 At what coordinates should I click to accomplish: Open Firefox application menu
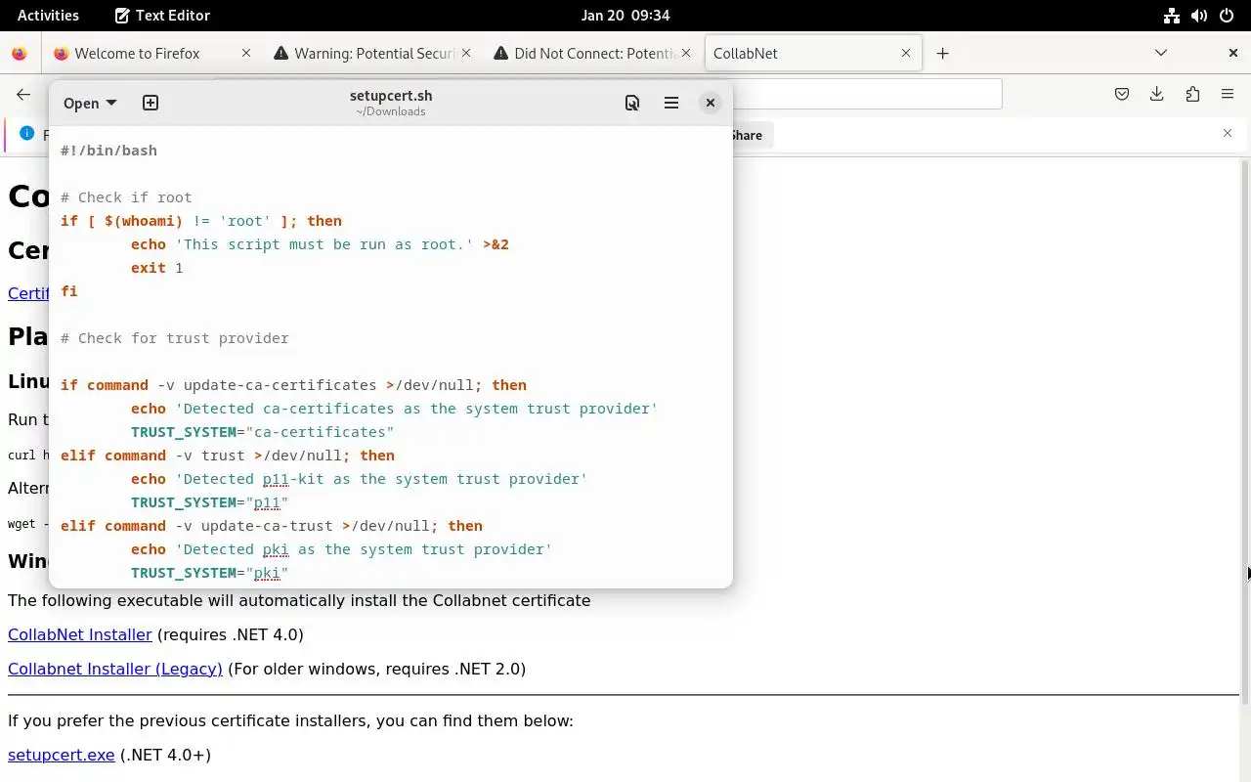(1228, 94)
